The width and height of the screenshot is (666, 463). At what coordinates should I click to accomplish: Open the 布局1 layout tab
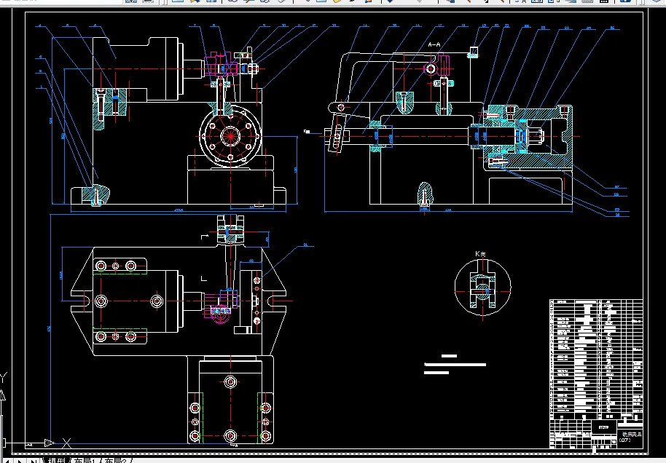point(84,461)
